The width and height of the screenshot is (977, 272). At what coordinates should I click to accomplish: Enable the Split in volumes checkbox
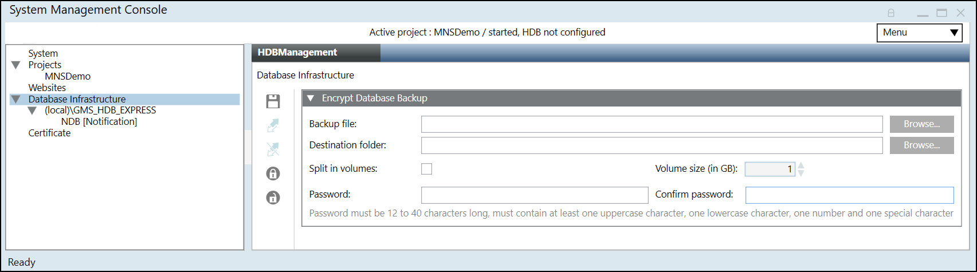click(x=426, y=169)
